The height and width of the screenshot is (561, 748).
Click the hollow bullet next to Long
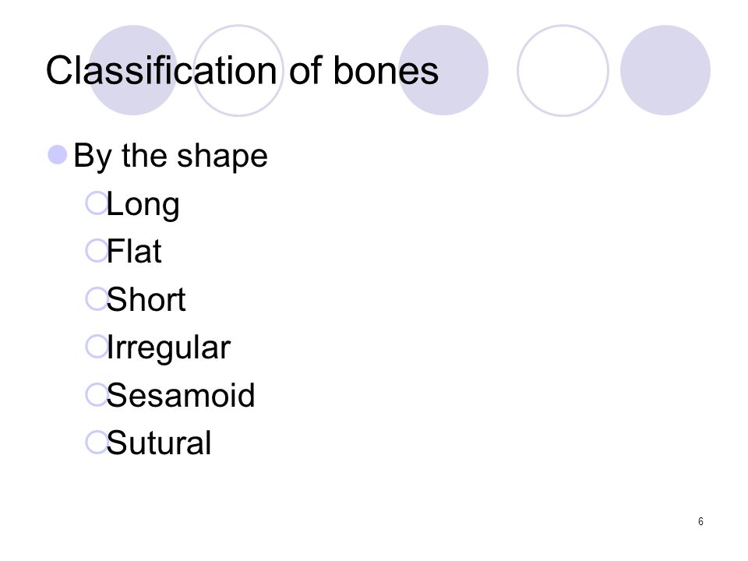click(x=97, y=203)
